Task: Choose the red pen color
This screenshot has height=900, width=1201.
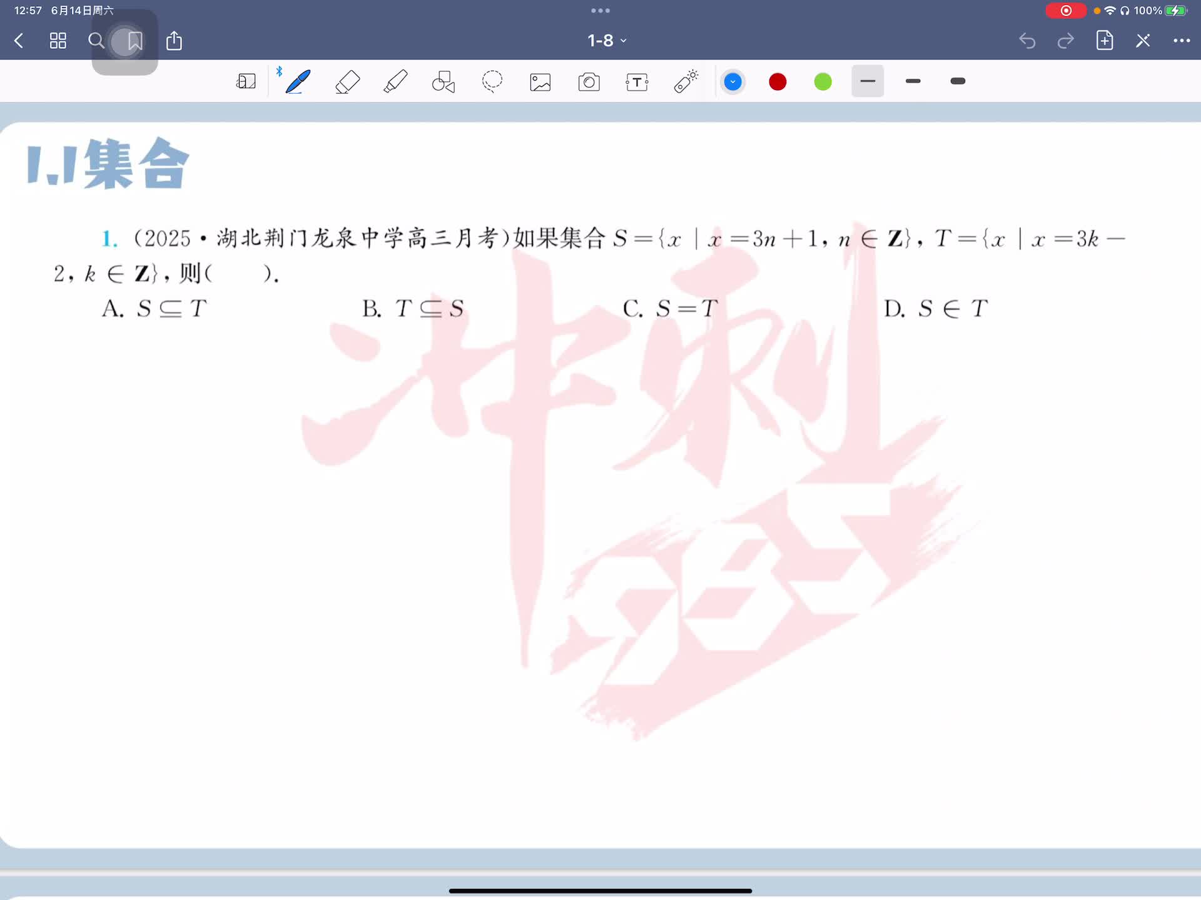Action: click(778, 82)
